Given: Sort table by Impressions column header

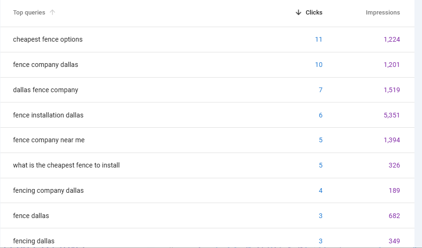Looking at the screenshot, I should 383,13.
